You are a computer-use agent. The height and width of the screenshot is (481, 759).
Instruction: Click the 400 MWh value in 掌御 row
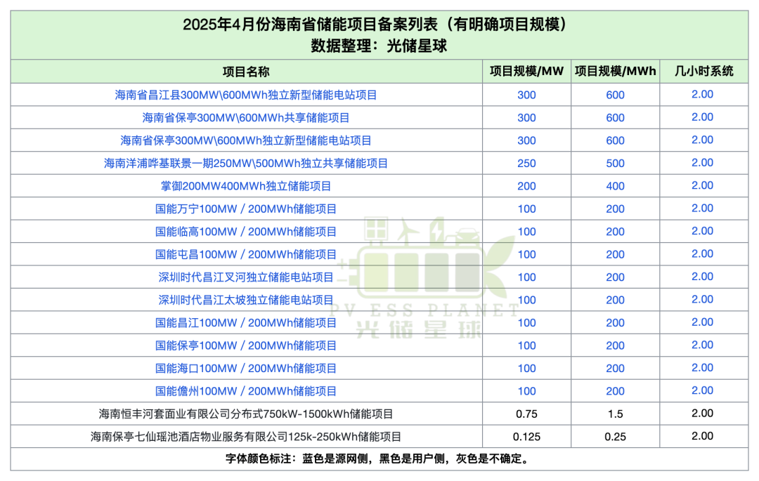[x=615, y=185]
